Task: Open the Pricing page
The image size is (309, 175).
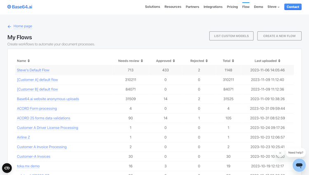Action: [x=232, y=7]
